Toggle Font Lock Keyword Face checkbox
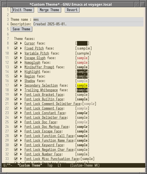Screen dimensions: 147x174 16,145
